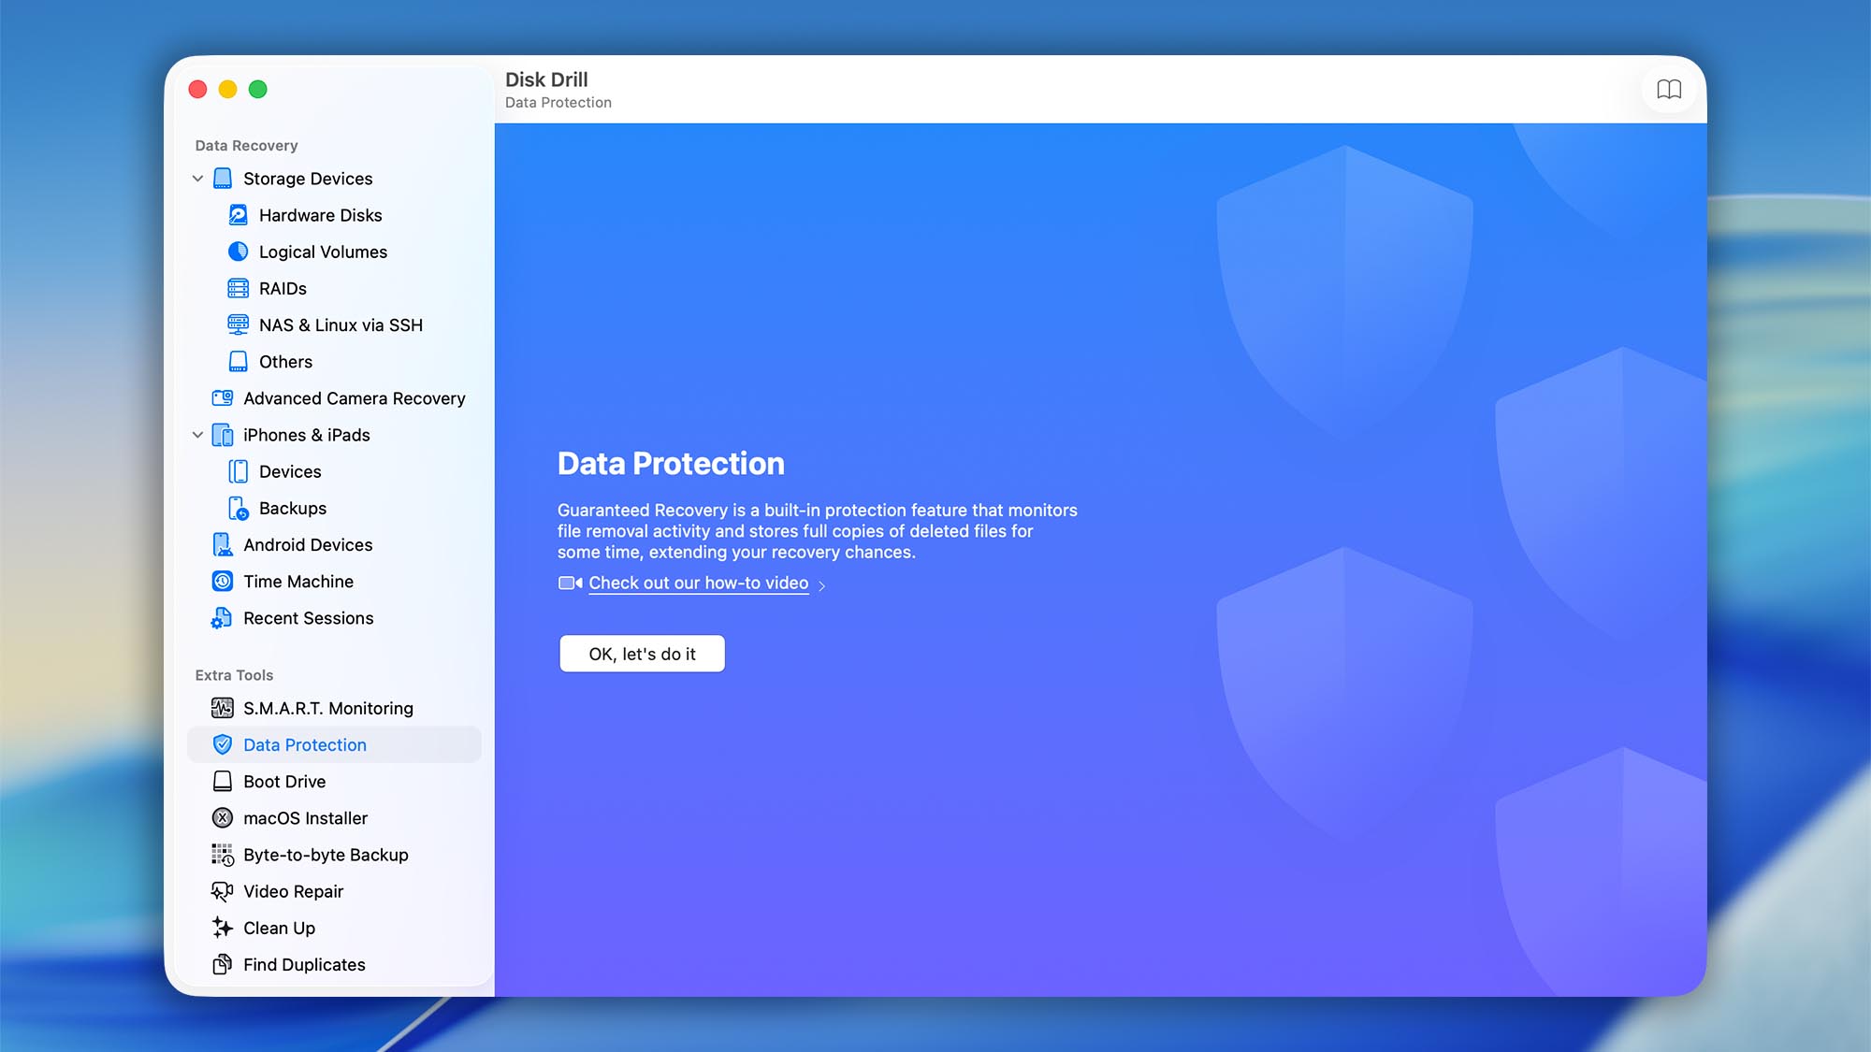The image size is (1871, 1052).
Task: Click the 'OK, let's do it' button
Action: (642, 654)
